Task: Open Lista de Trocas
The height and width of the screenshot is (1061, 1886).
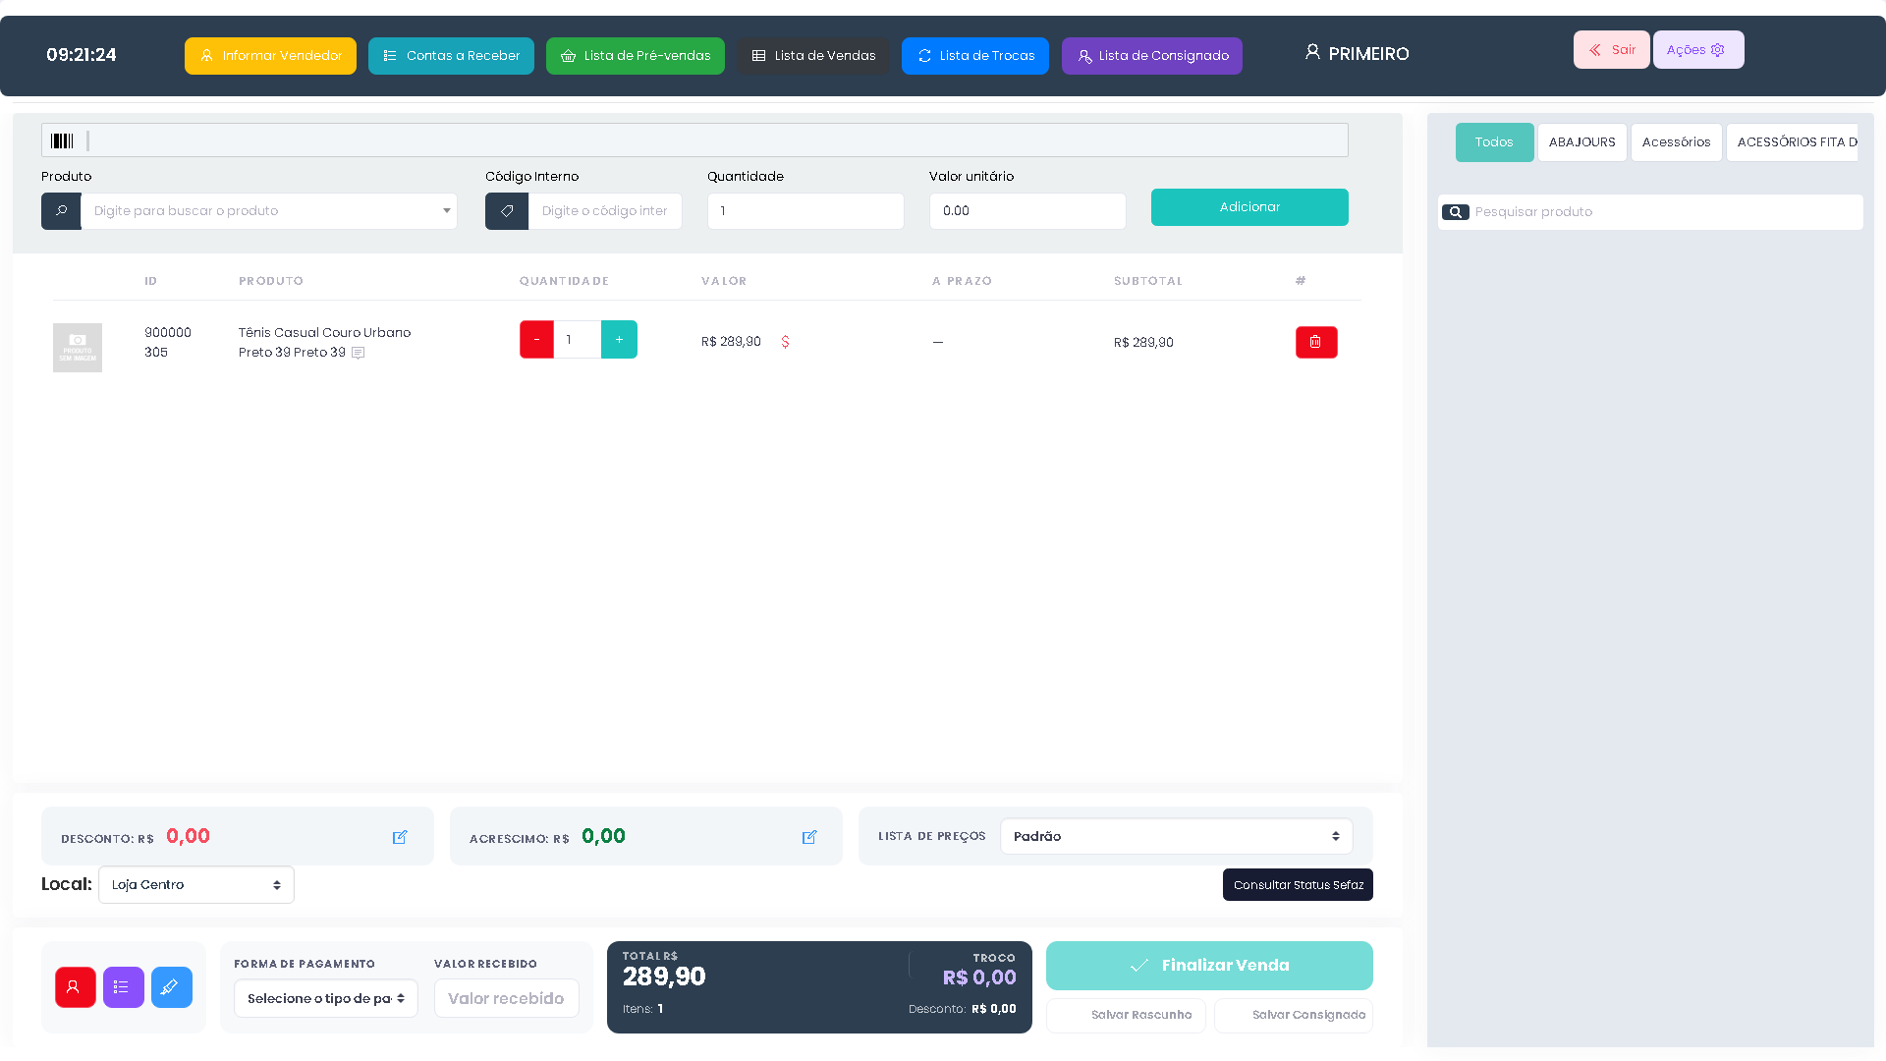Action: click(x=975, y=56)
